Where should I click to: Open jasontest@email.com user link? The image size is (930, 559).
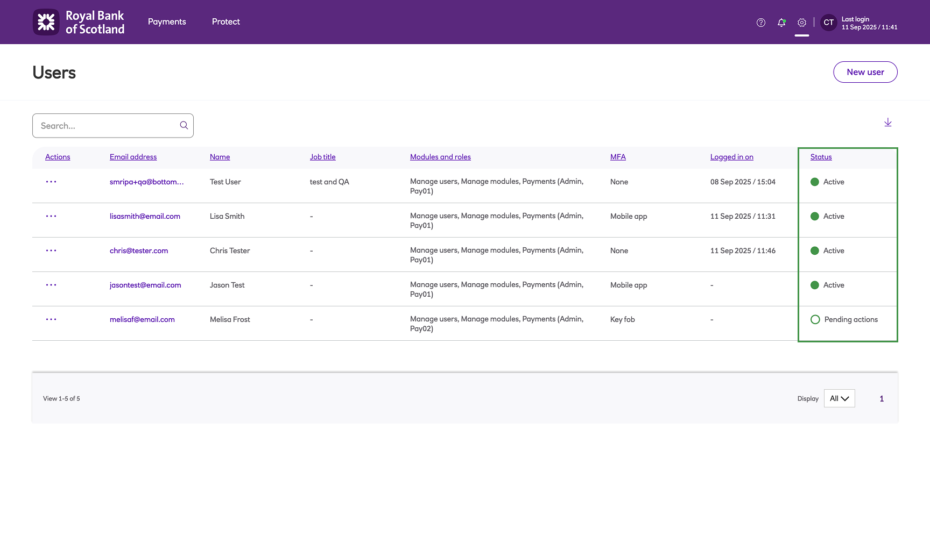(145, 285)
